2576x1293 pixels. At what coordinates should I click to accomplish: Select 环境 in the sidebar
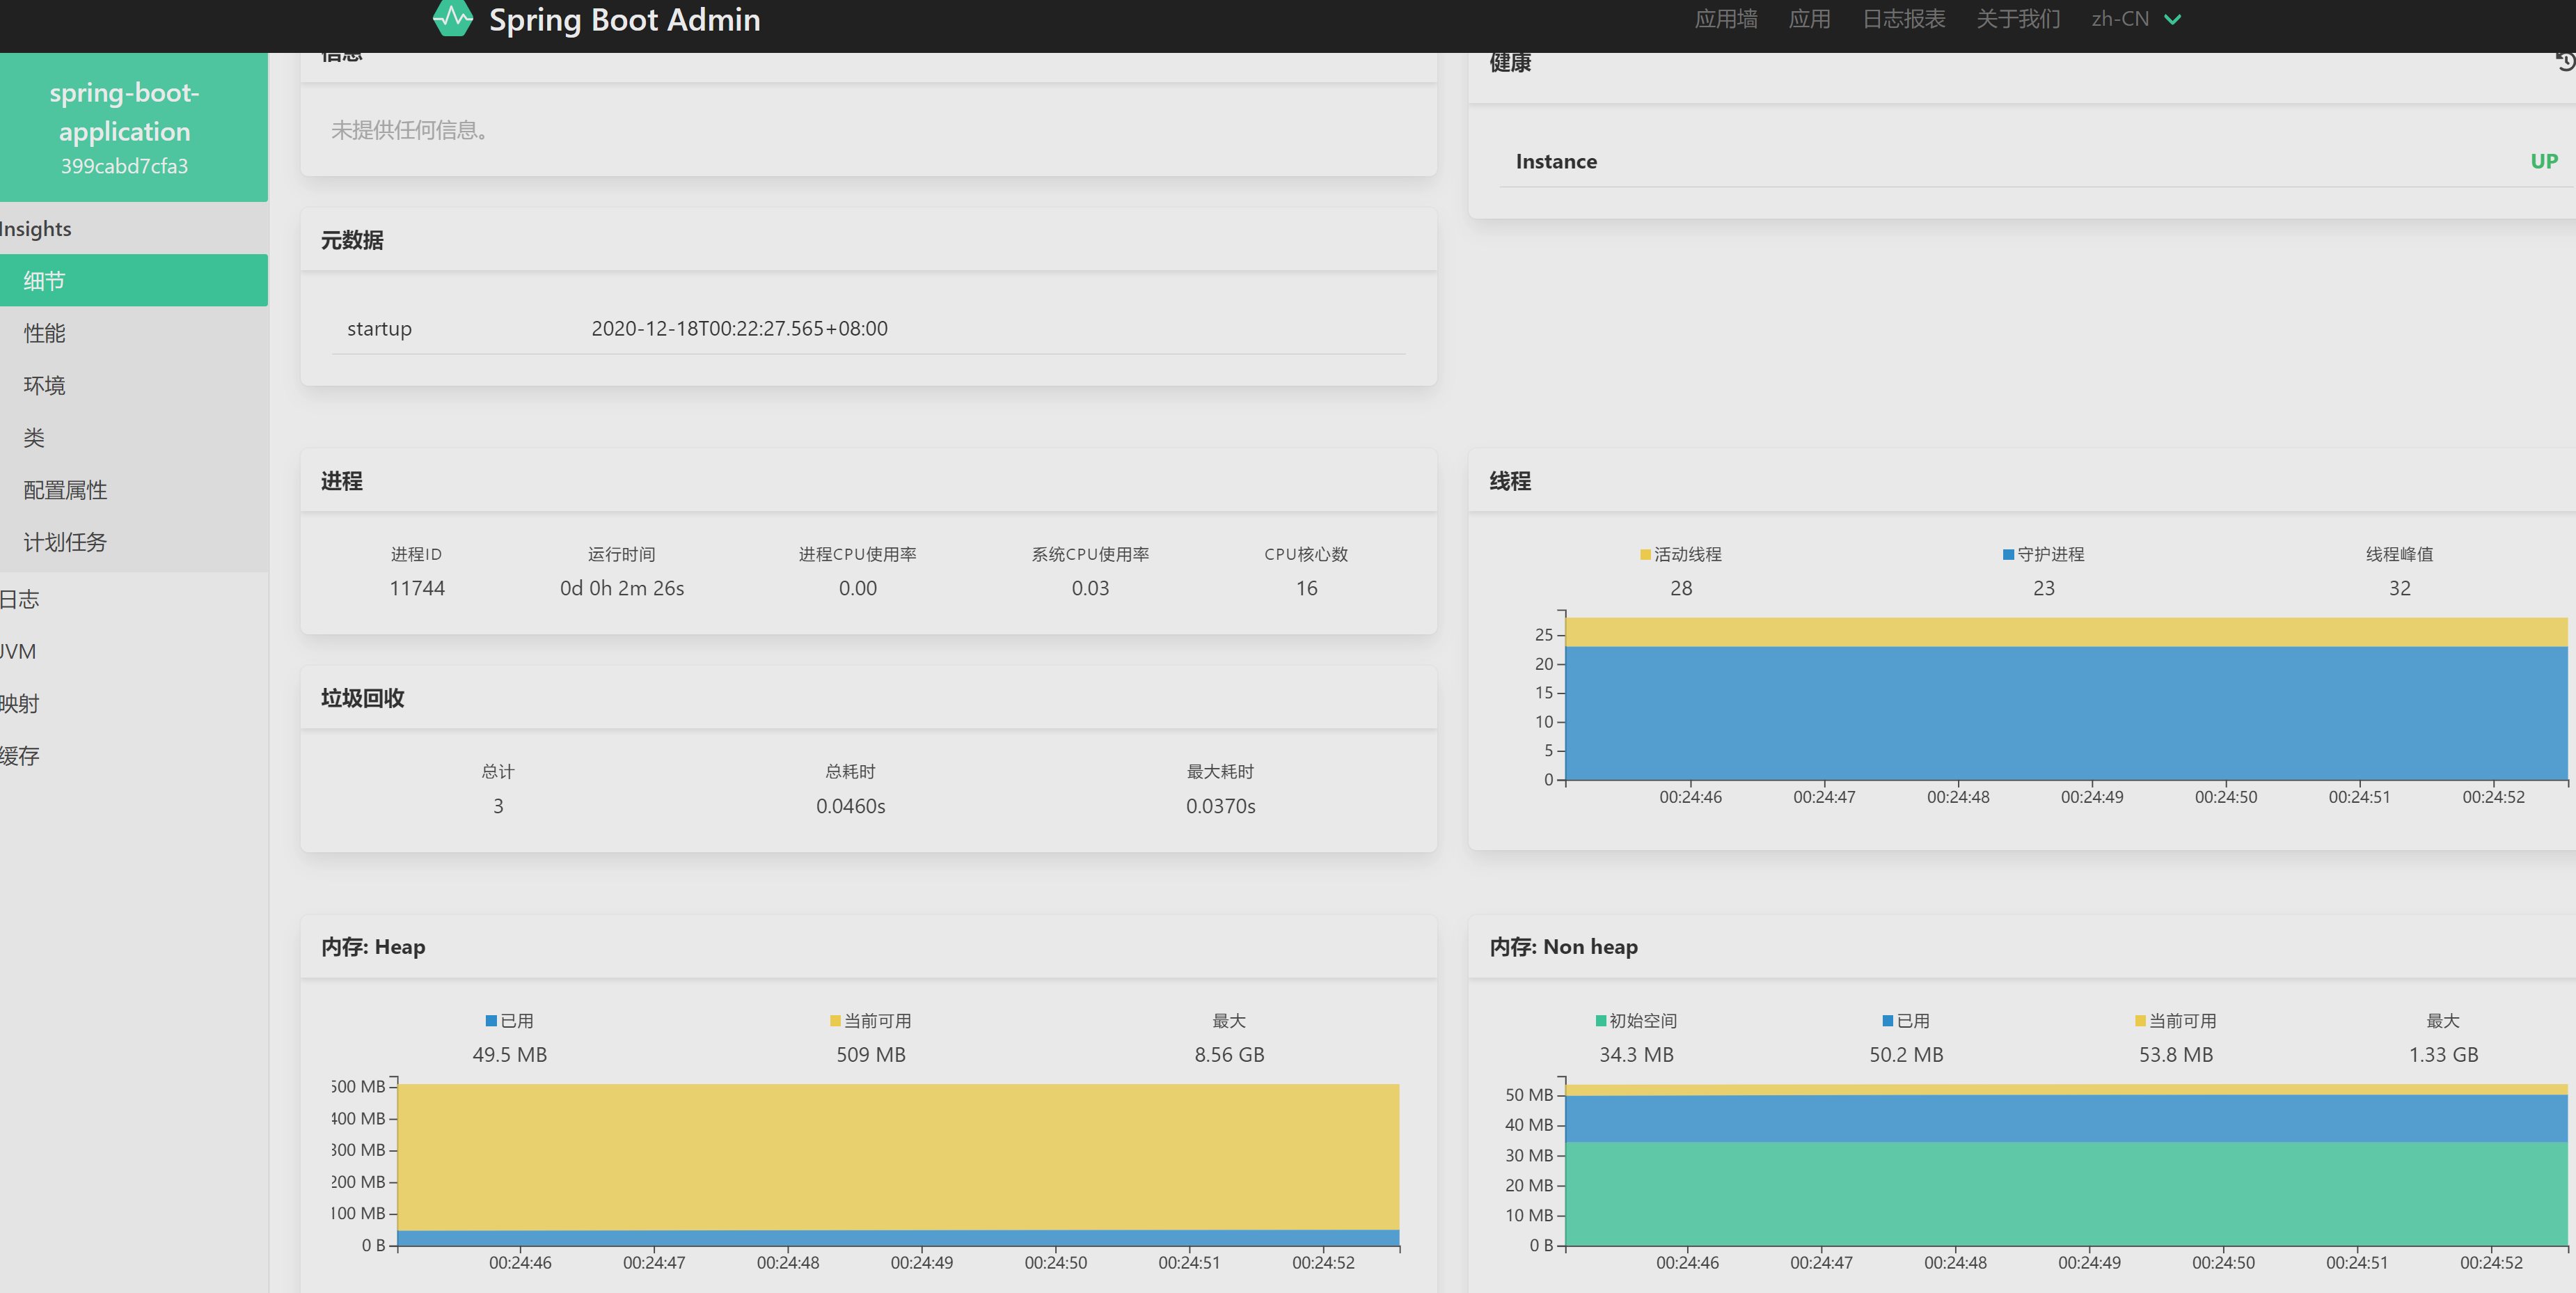(x=45, y=386)
